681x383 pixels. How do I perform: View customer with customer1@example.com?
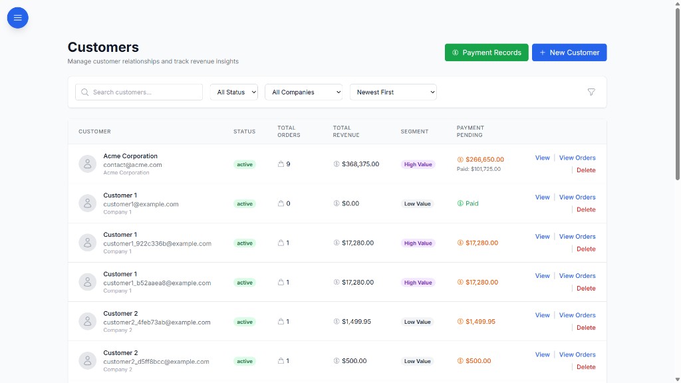click(x=542, y=197)
